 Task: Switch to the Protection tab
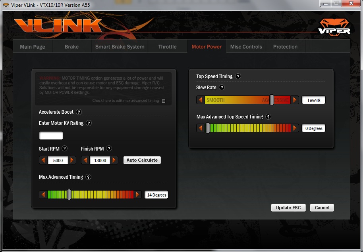[285, 47]
